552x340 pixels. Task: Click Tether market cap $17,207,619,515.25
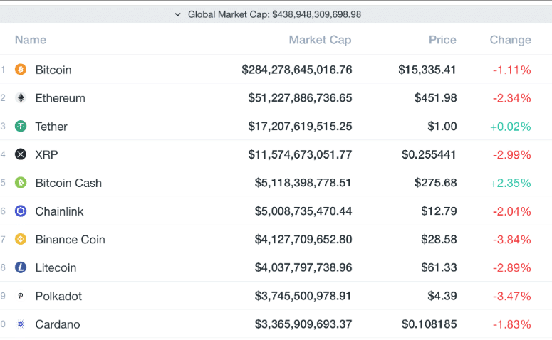click(x=300, y=126)
